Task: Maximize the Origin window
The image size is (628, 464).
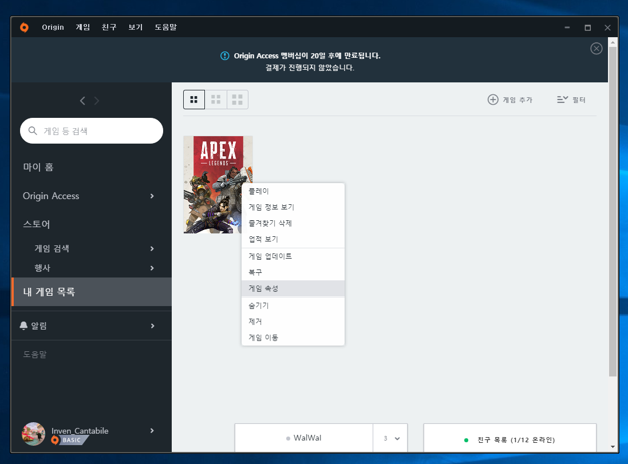Action: (x=587, y=27)
